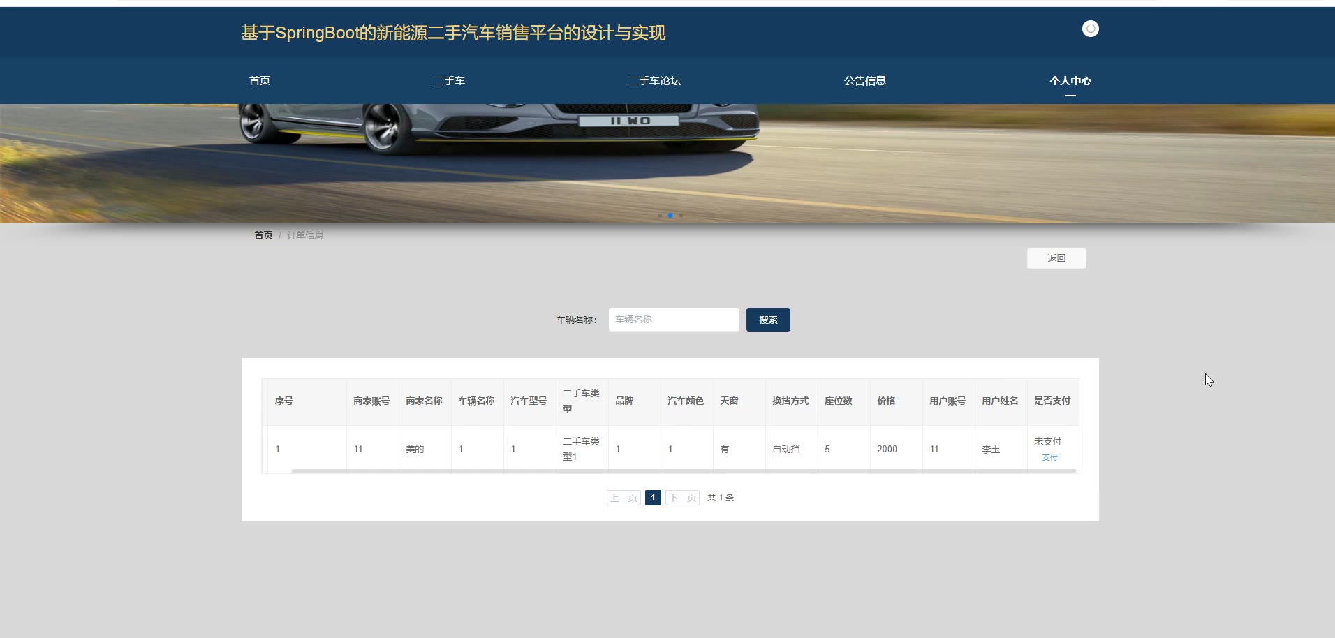The image size is (1335, 638).
Task: Select page 1 in pagination
Action: coord(653,498)
